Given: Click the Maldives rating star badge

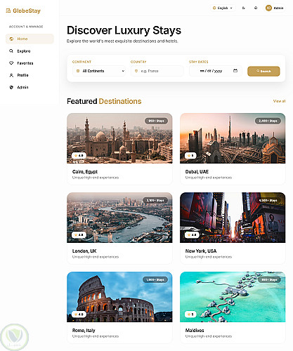Looking at the screenshot, I should [190, 314].
